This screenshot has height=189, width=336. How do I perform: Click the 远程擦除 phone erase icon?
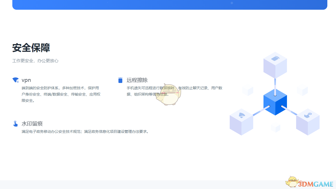coord(120,80)
